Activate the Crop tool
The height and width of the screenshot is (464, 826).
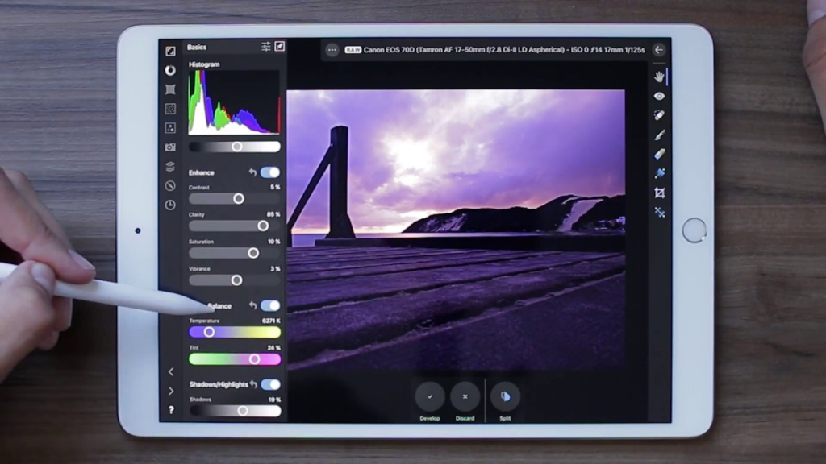pos(659,193)
